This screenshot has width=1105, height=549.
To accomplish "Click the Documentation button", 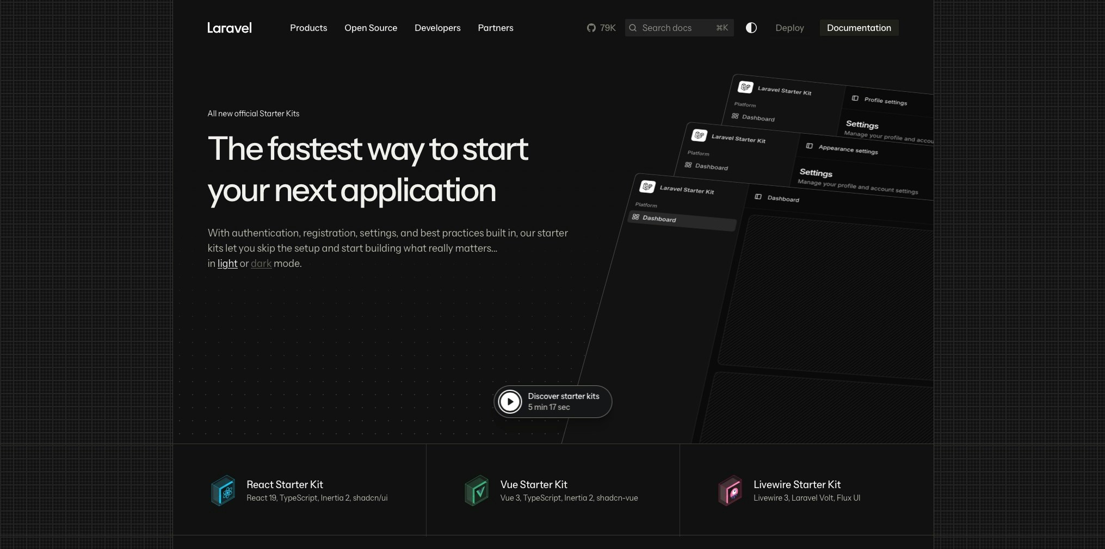I will [859, 28].
